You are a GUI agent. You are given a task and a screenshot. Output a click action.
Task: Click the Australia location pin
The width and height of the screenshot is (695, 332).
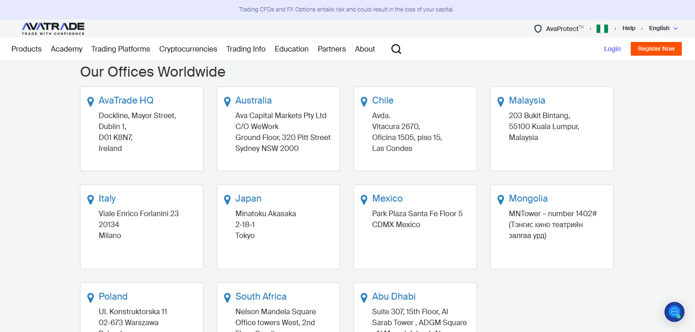point(227,102)
